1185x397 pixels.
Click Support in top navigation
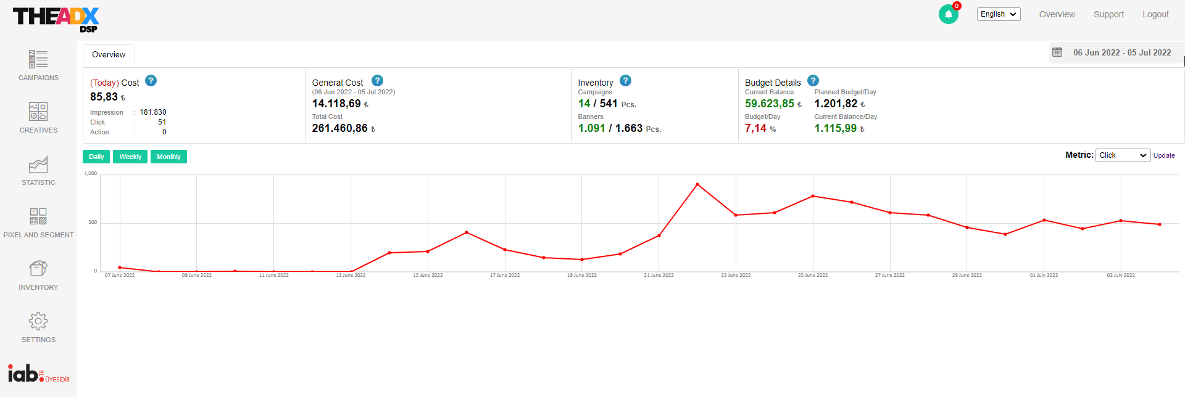[1108, 14]
